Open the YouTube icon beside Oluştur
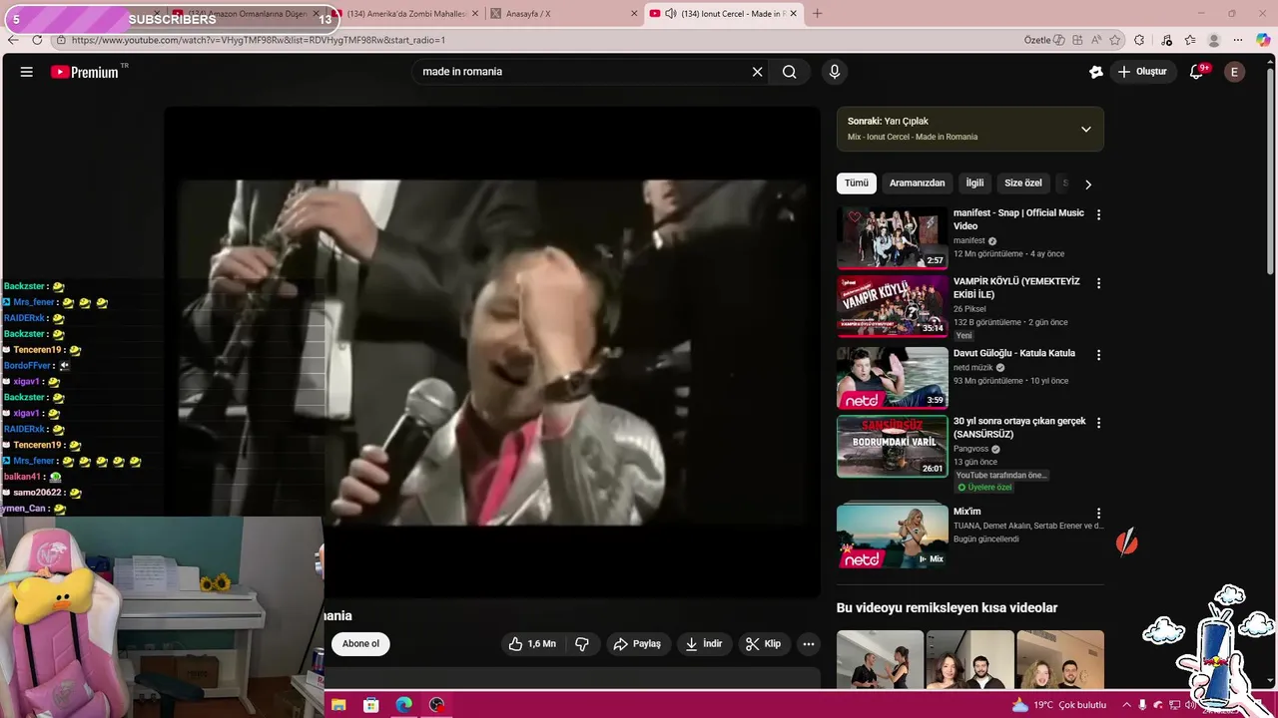Screen dimensions: 1278x718 [1095, 72]
